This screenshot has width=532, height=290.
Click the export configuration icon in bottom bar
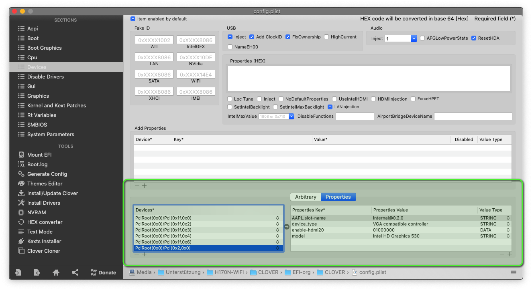click(37, 272)
